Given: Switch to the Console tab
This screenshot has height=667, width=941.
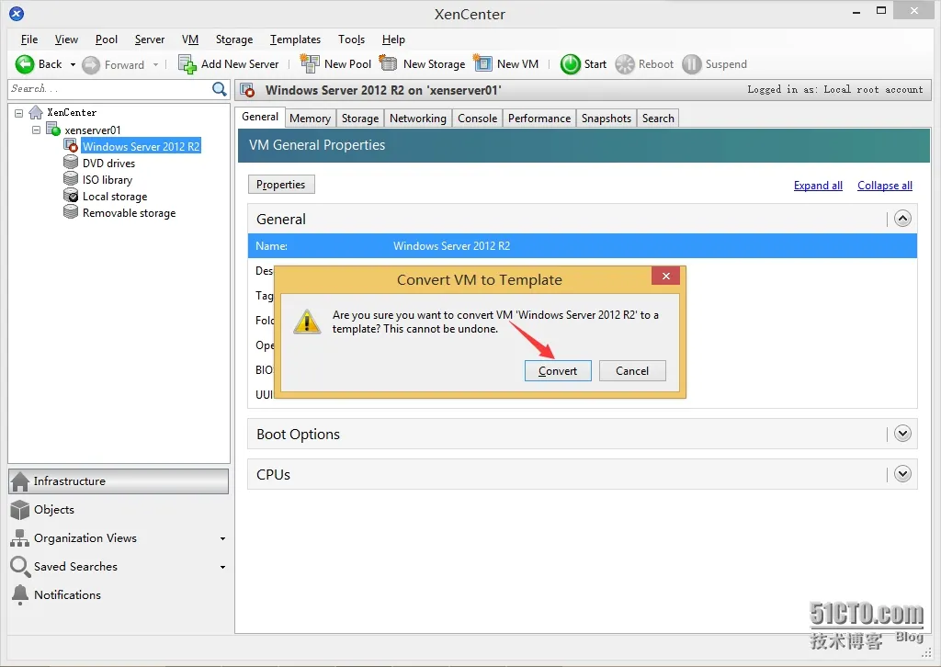Looking at the screenshot, I should 477,119.
